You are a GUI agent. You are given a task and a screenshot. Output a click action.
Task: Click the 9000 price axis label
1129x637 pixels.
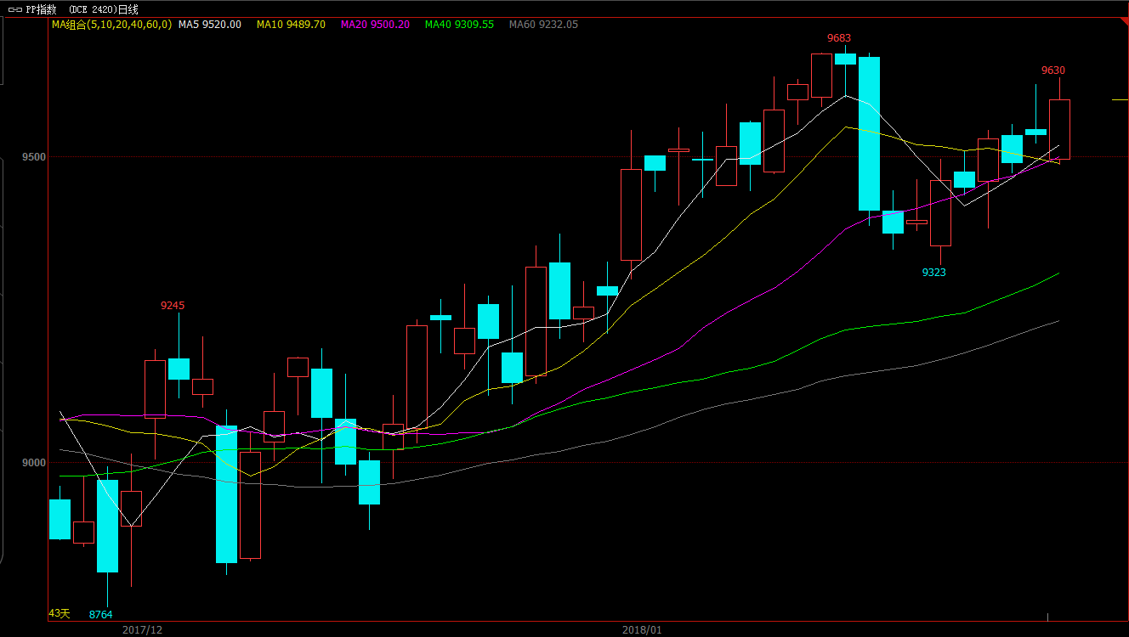(35, 464)
